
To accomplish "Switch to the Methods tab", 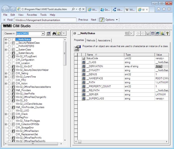I will pos(91,41).
